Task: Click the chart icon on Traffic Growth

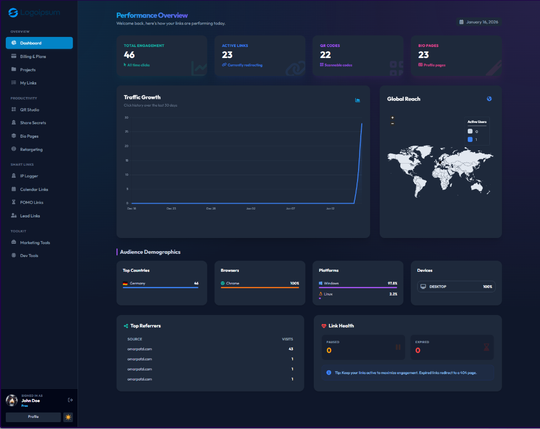Action: click(x=358, y=99)
